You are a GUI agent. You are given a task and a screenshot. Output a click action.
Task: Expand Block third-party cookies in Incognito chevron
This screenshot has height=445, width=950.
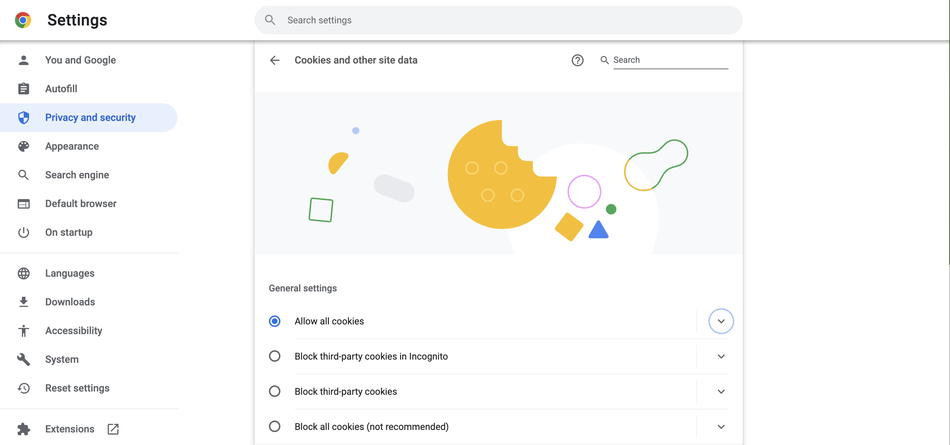[x=721, y=356]
